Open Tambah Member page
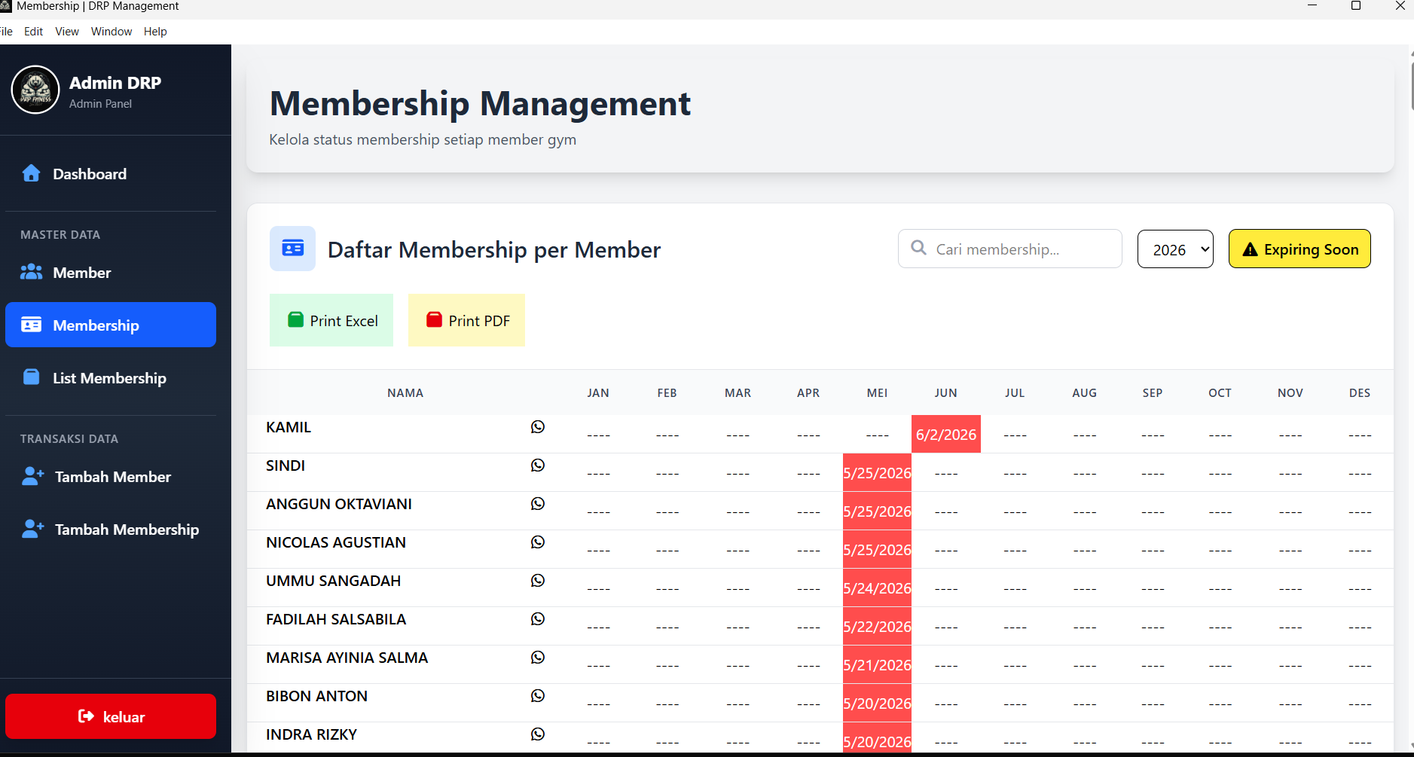The image size is (1414, 757). point(111,477)
